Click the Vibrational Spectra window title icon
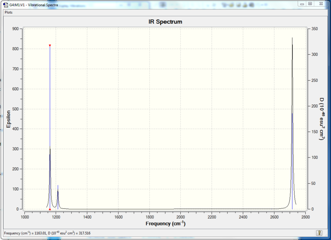Screen dimensions: 331x240 (x=6, y=5)
